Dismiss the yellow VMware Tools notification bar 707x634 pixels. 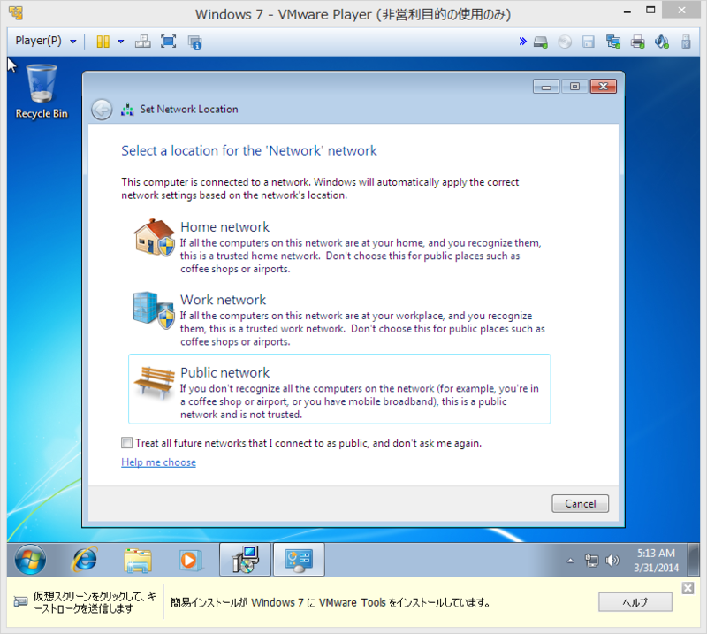coord(688,588)
